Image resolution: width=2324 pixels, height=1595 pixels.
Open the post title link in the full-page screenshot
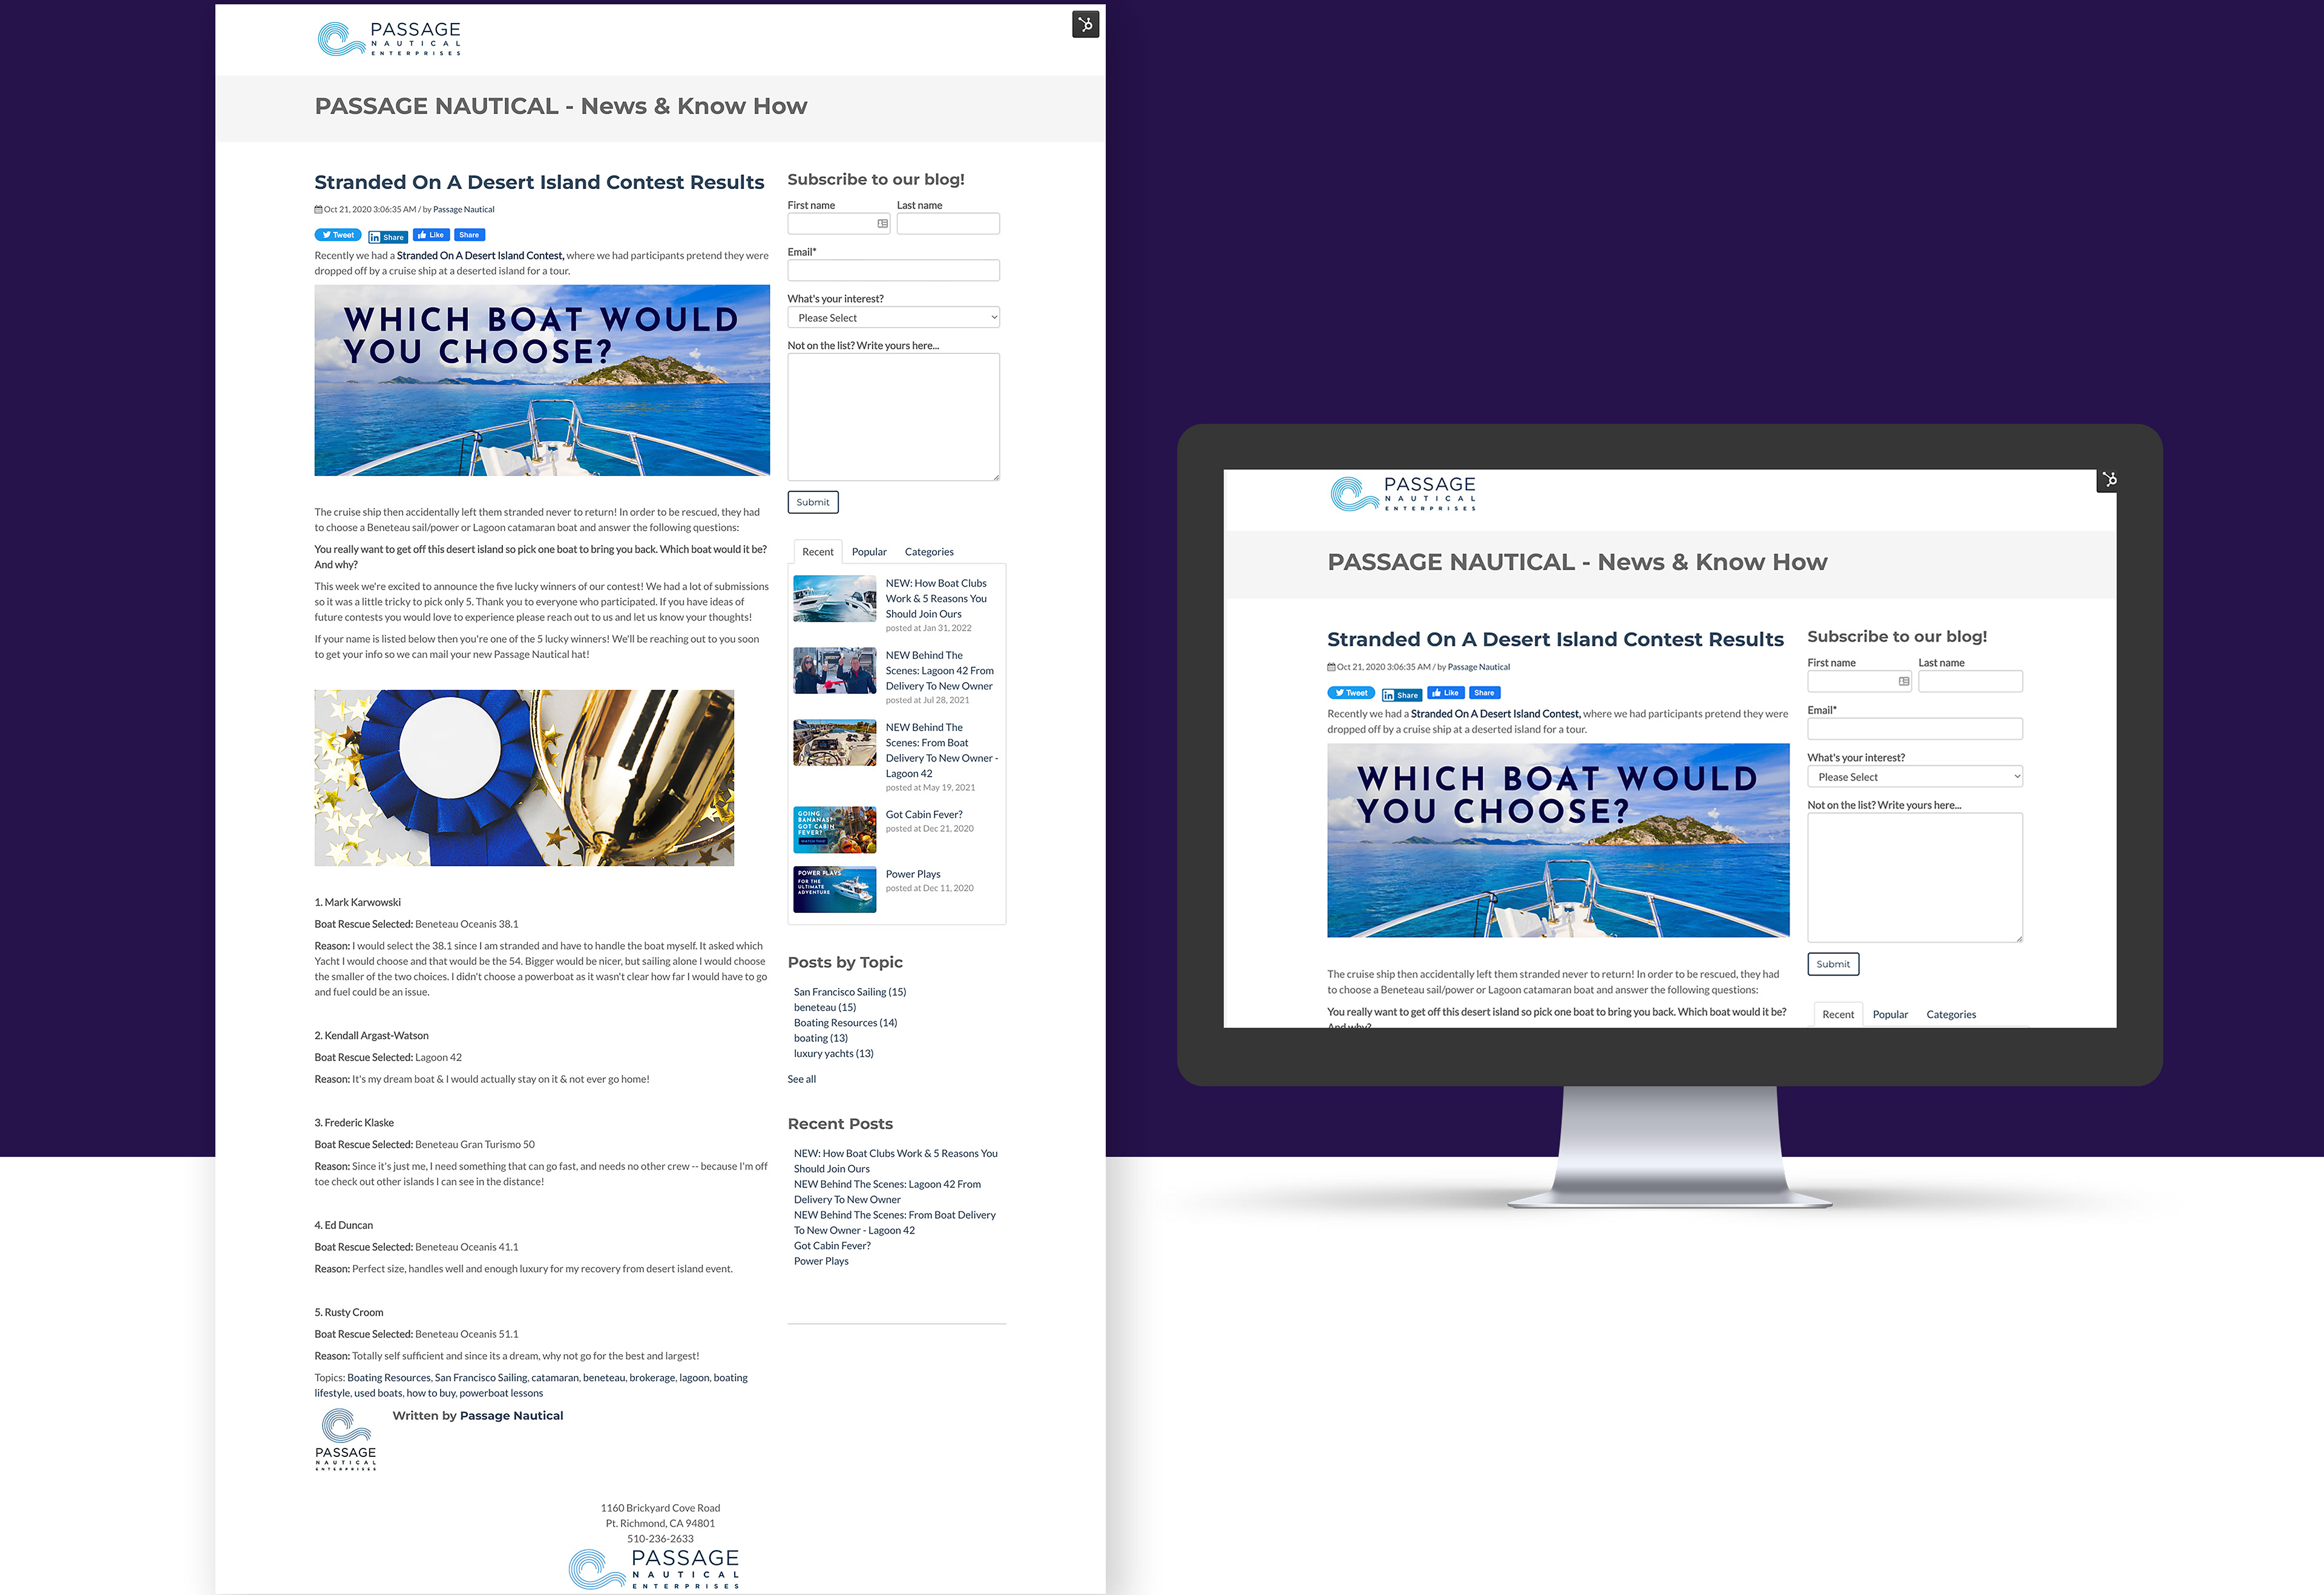pyautogui.click(x=539, y=182)
